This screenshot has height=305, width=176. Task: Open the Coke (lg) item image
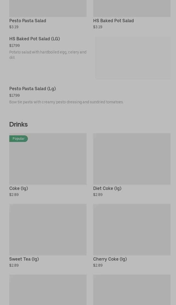pos(48,162)
